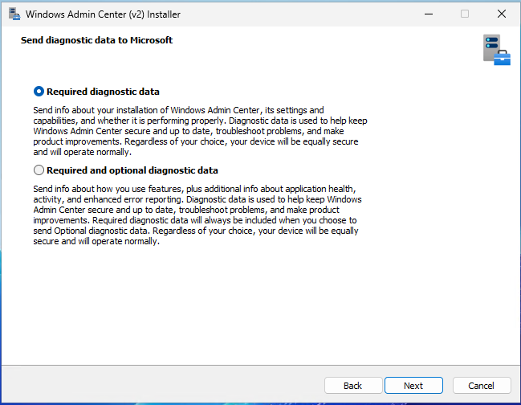521x405 pixels.
Task: Click the grayed-out maximize window button
Action: coord(464,14)
